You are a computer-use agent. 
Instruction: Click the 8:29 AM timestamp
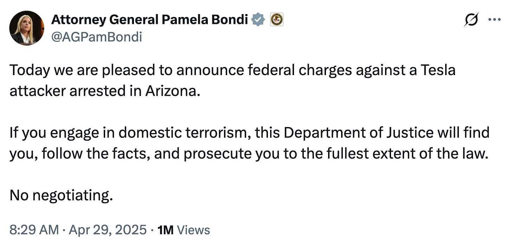click(34, 230)
